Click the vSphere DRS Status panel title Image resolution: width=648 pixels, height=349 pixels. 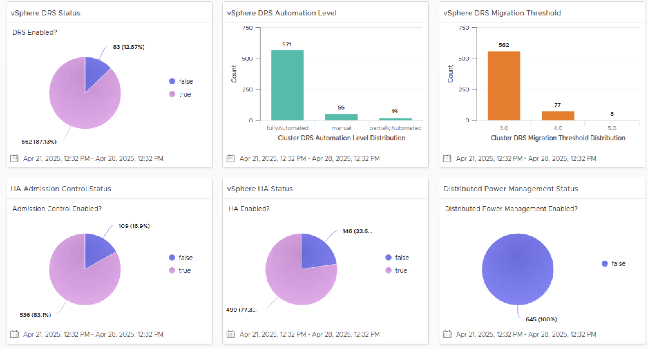(x=45, y=13)
